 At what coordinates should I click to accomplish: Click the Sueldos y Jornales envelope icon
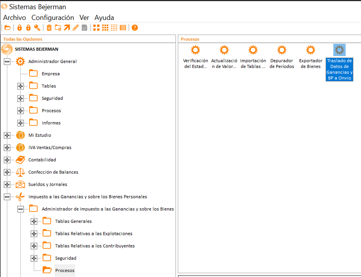pyautogui.click(x=20, y=184)
